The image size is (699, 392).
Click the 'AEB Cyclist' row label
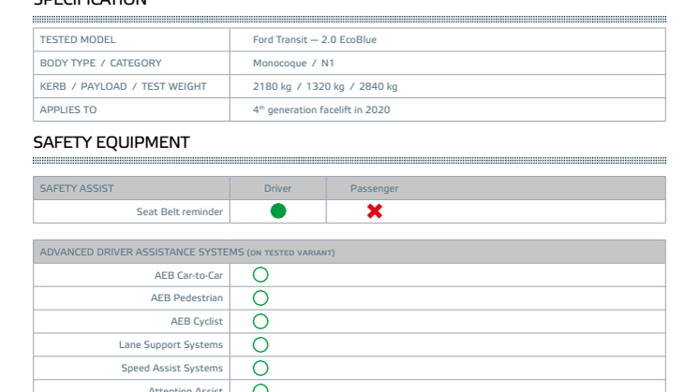[197, 321]
